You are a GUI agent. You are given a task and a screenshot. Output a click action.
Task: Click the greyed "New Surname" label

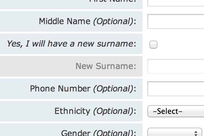105,66
